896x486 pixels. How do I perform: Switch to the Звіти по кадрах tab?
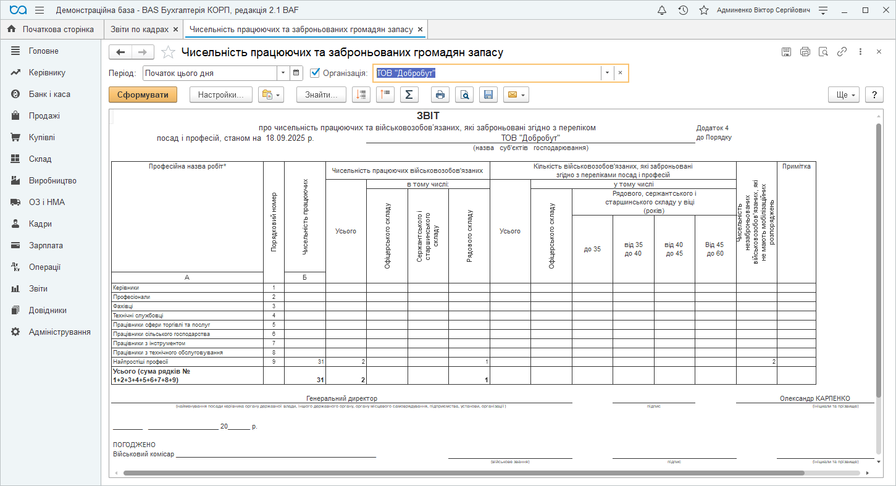click(x=138, y=29)
